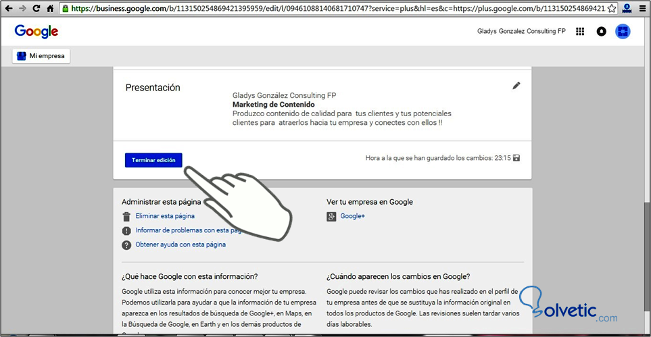Open account avatar menu
The image size is (651, 337).
pos(623,31)
